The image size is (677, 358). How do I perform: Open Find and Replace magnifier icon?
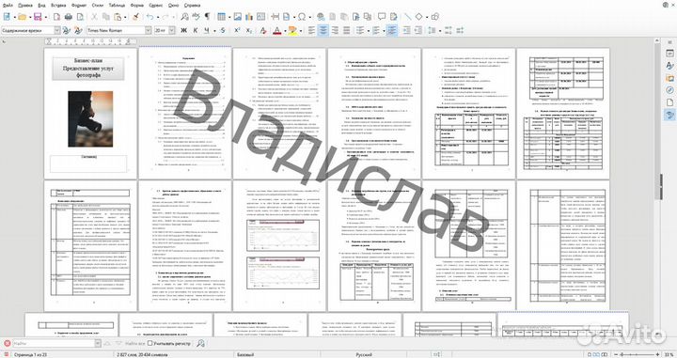point(184,17)
